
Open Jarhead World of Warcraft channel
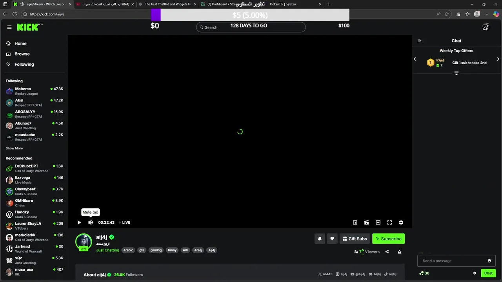(x=35, y=249)
